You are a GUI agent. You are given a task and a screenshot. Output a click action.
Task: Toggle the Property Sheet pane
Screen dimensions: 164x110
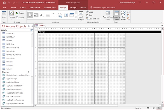117,16
